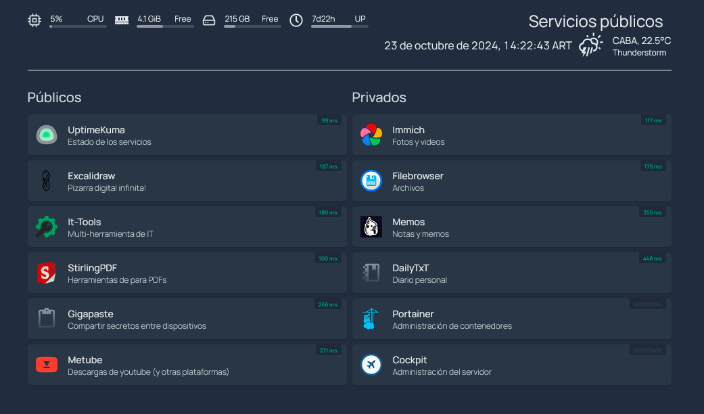The image size is (704, 414).
Task: Click the Filebrowser floppy disk icon
Action: pos(371,181)
